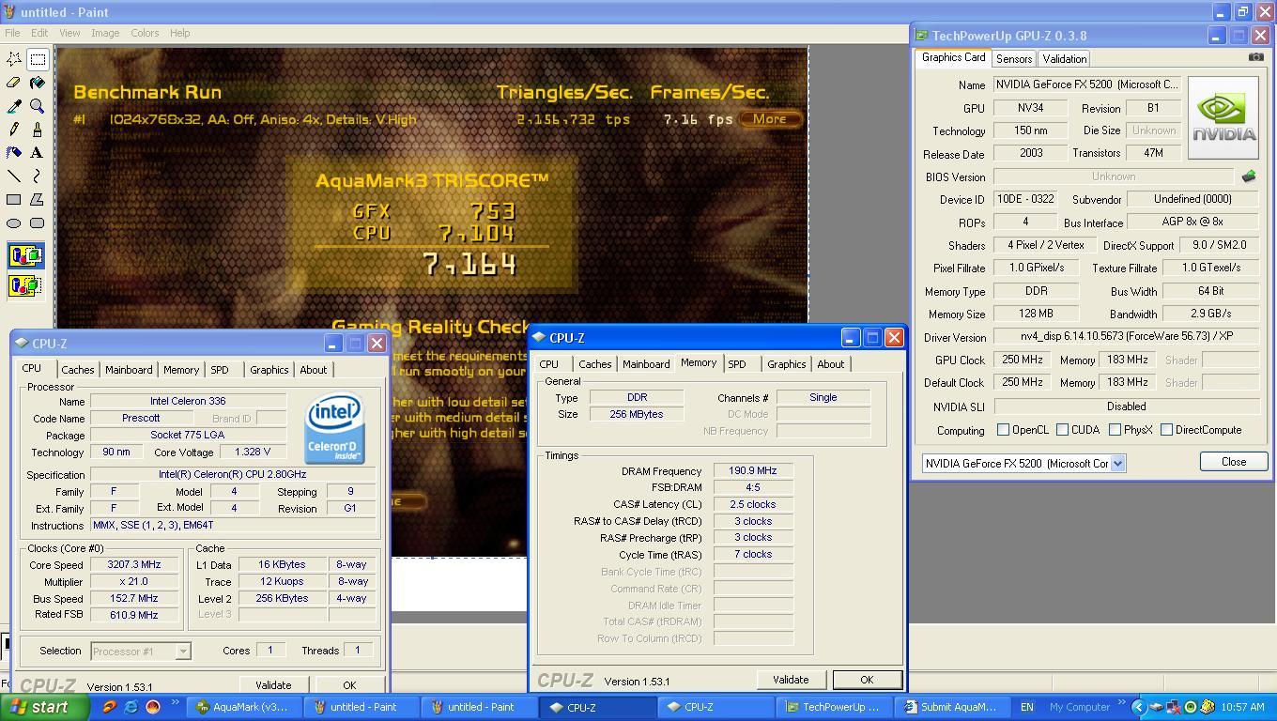Click the NVIDIA logo in GPU-Z
Screen dimensions: 1277x721
[1223, 117]
